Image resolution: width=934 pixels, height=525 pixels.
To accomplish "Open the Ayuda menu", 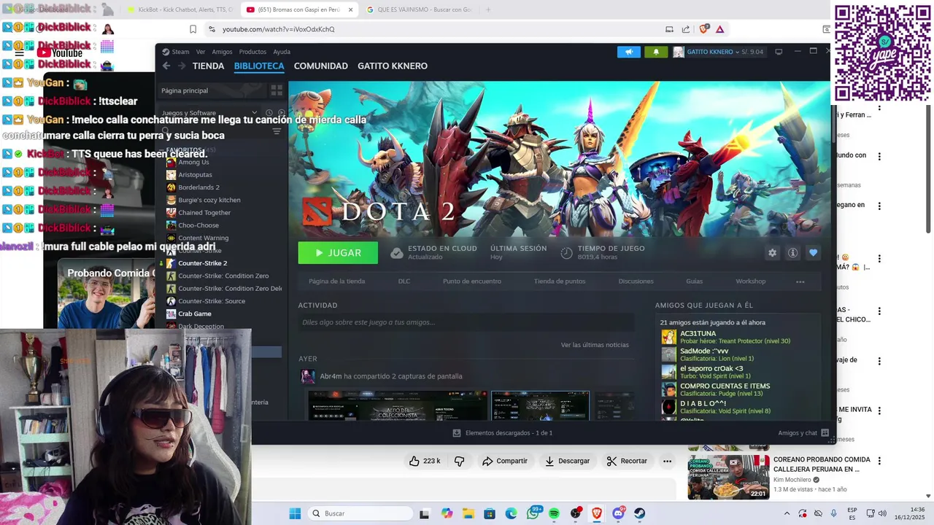I will 282,52.
